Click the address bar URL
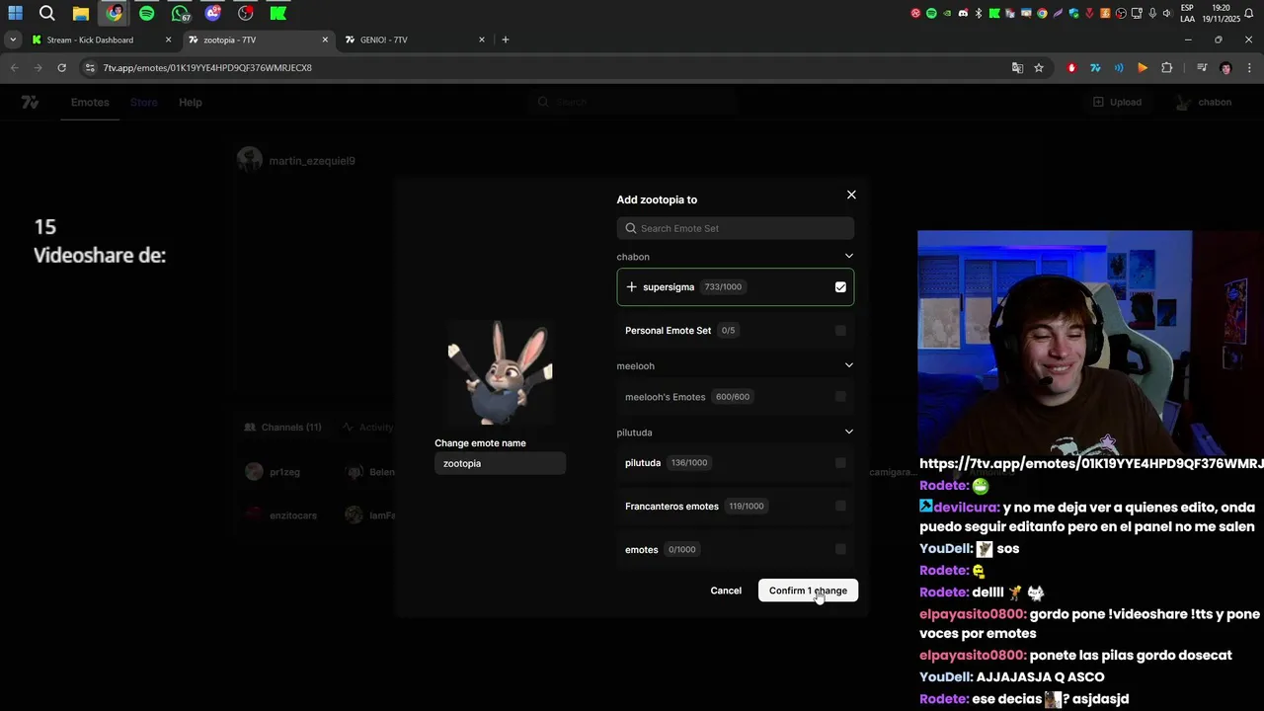 click(x=207, y=68)
